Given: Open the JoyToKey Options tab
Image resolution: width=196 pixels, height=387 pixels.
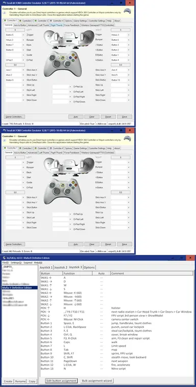Looking at the screenshot, I should (x=89, y=267).
